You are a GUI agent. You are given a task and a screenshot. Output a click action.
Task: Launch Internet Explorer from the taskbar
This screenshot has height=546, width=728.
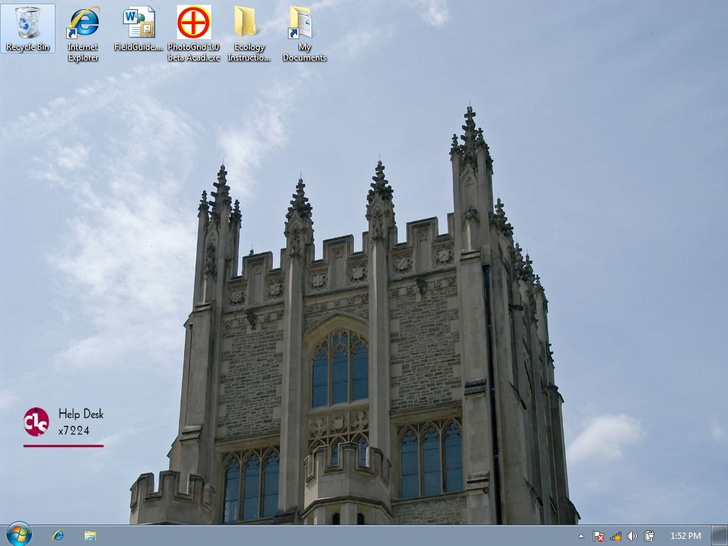tap(58, 535)
